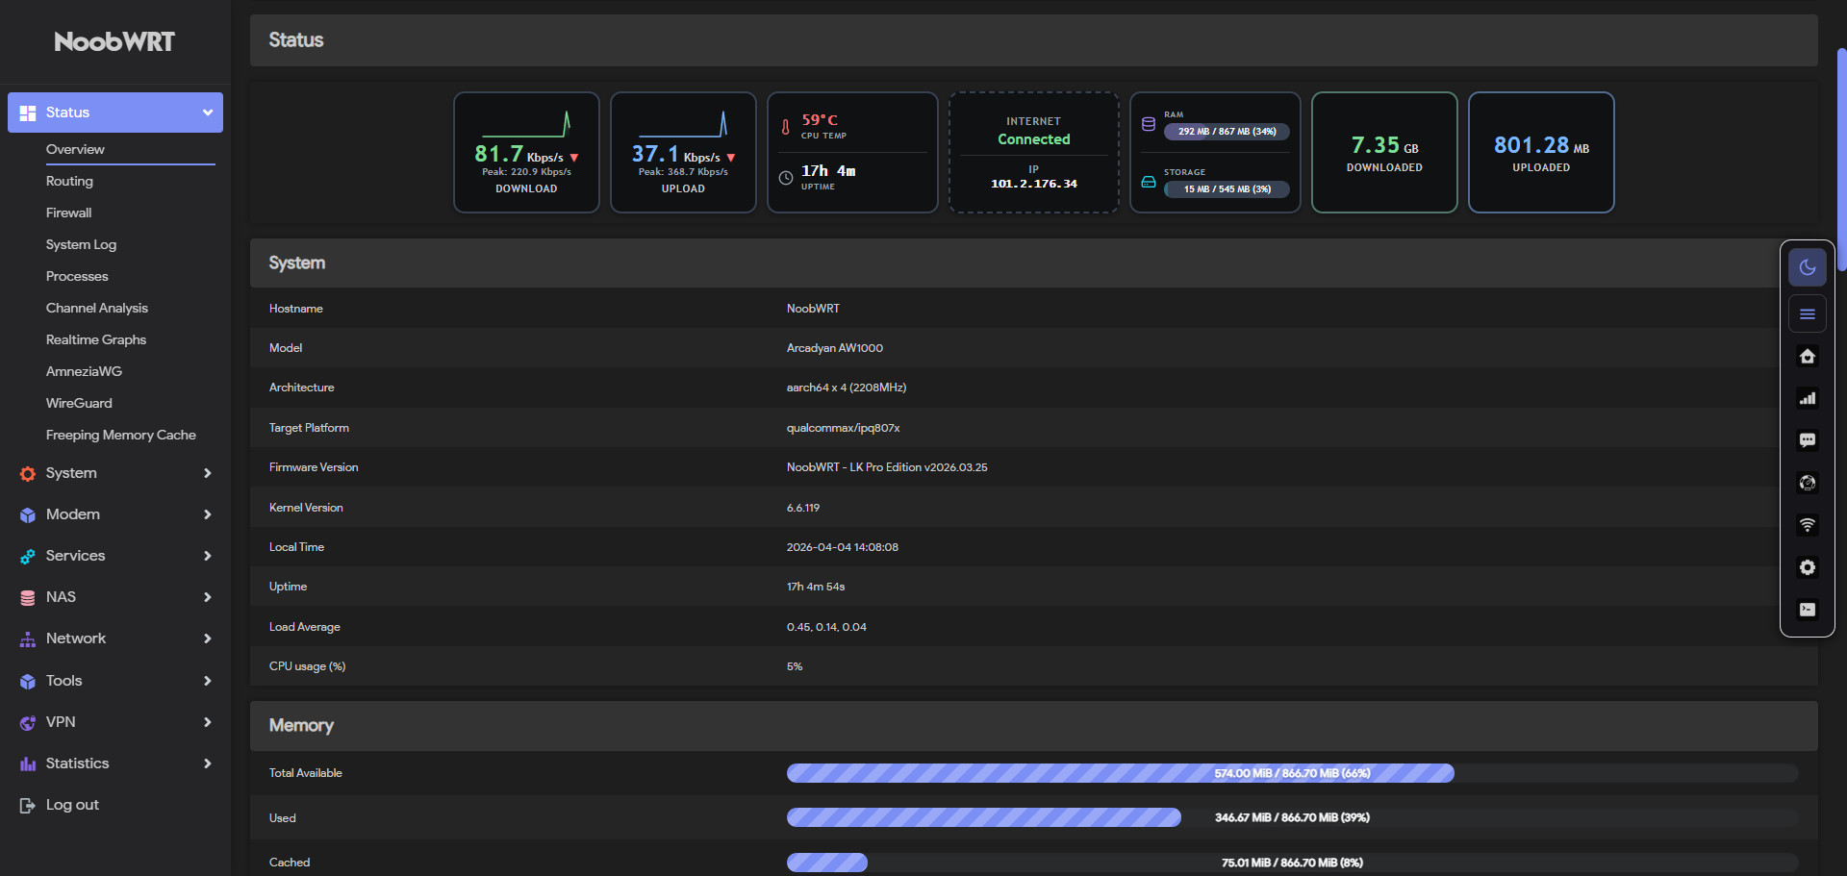Screen dimensions: 1847x876
Task: Open Freeping Memory Cache page
Action: click(121, 435)
